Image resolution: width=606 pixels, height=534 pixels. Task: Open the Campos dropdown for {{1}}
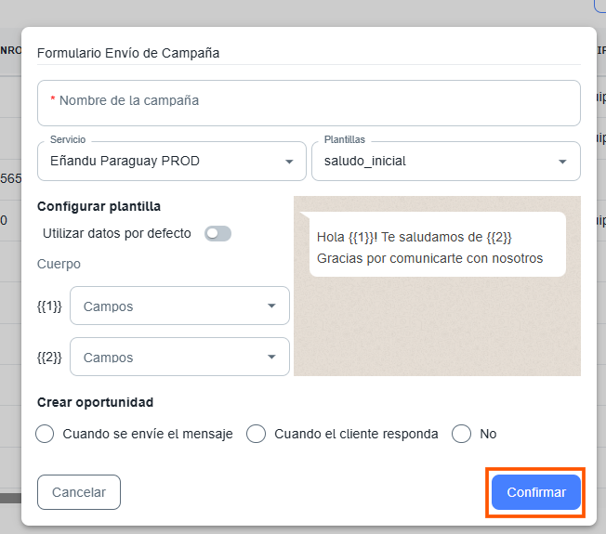click(167, 306)
